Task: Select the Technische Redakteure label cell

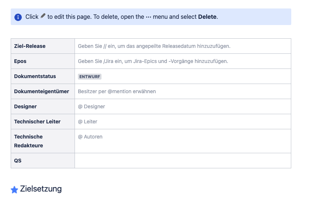Action: point(43,141)
